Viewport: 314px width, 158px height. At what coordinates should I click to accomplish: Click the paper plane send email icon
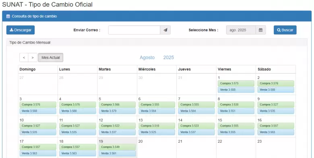point(165,30)
